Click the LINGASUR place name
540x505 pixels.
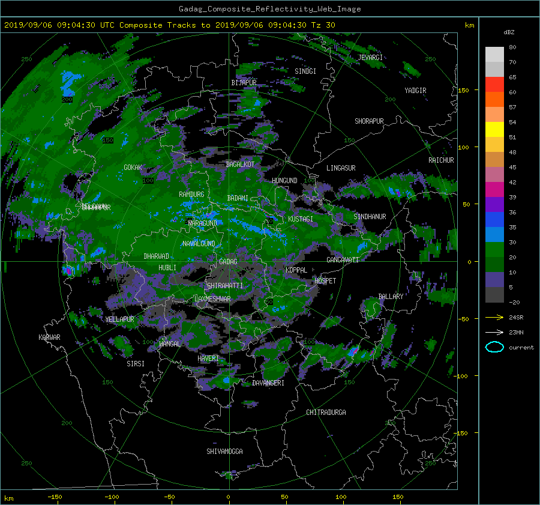click(341, 168)
